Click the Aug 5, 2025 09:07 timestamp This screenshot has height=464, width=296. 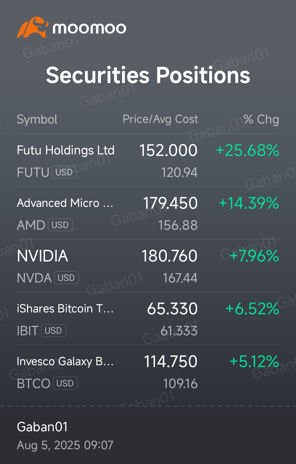pos(65,445)
